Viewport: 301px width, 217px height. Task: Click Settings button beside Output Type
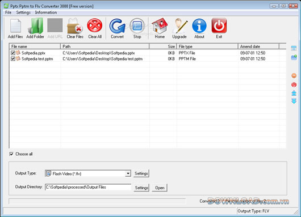pyautogui.click(x=141, y=173)
